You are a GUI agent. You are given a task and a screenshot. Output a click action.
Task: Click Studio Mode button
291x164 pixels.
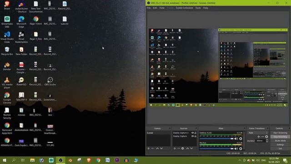(280, 141)
